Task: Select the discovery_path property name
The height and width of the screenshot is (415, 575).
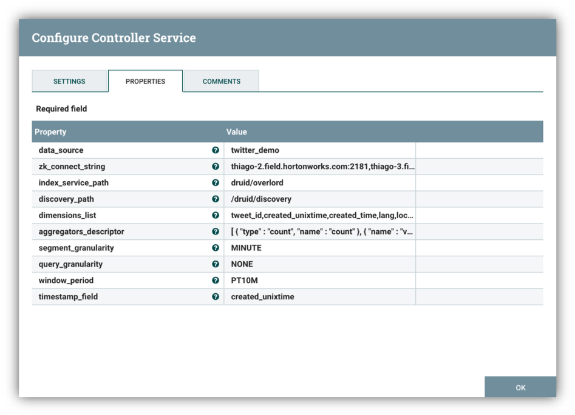Action: [x=66, y=199]
